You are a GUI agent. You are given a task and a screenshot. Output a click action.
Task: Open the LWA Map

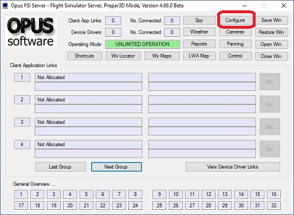(199, 56)
